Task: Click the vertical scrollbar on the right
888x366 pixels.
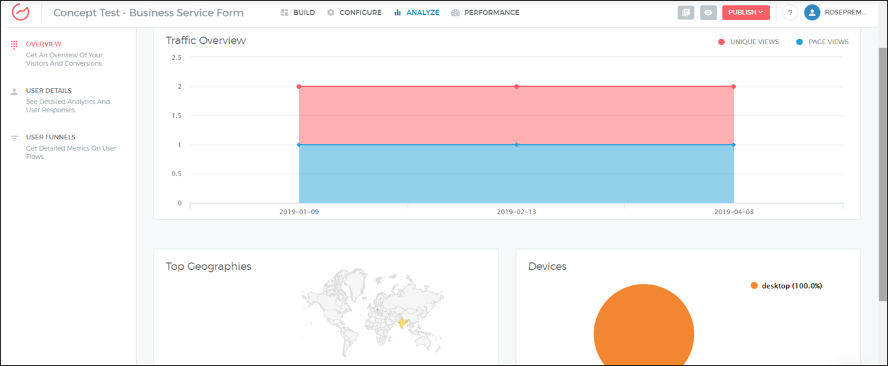Action: click(x=883, y=175)
